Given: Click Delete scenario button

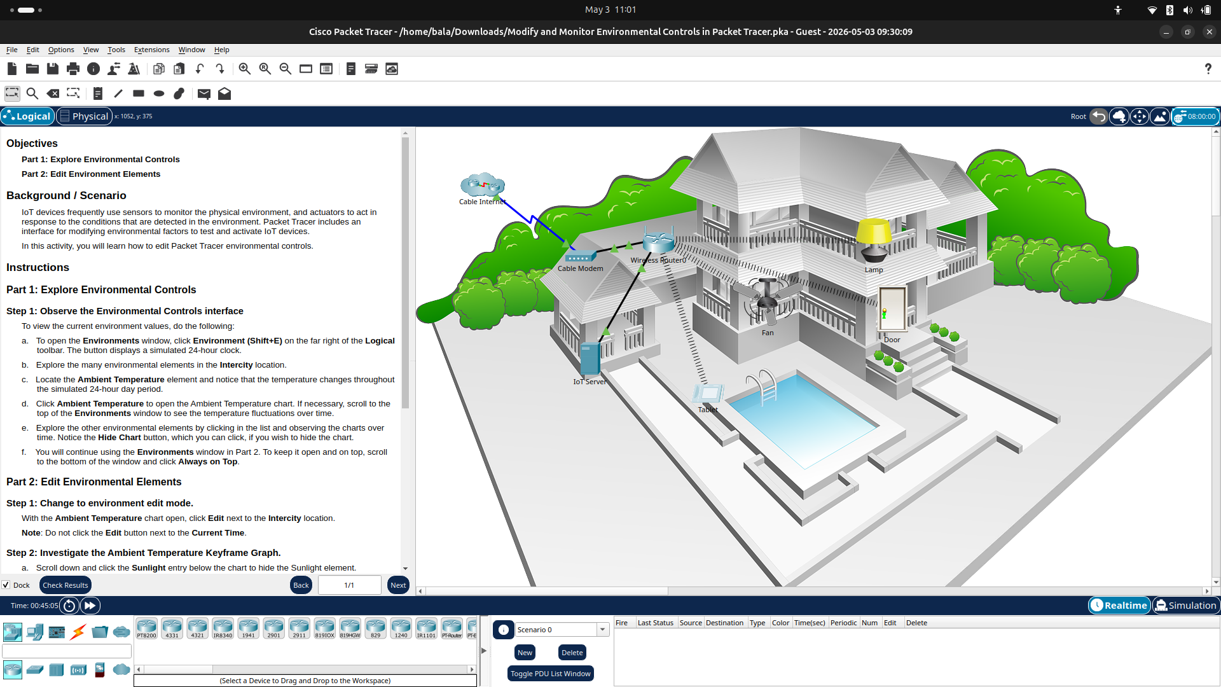Looking at the screenshot, I should coord(572,653).
